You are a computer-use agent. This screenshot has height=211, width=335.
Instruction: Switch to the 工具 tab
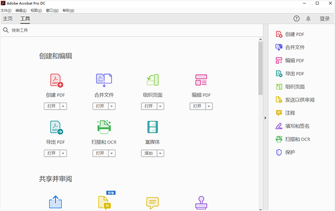(25, 19)
